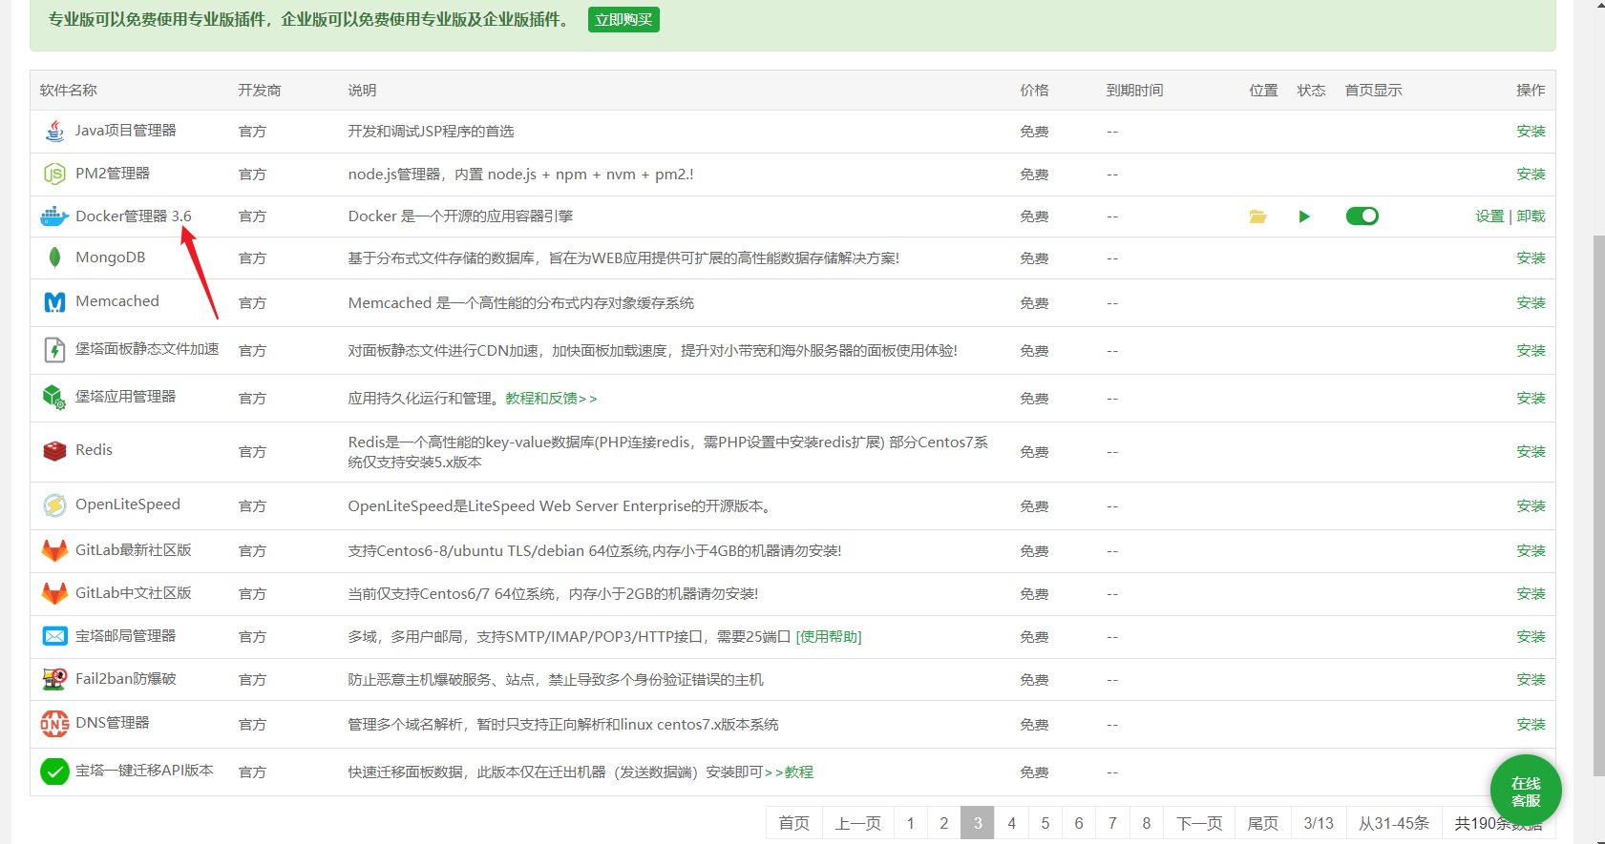This screenshot has height=844, width=1605.
Task: Go to page 8
Action: point(1147,823)
